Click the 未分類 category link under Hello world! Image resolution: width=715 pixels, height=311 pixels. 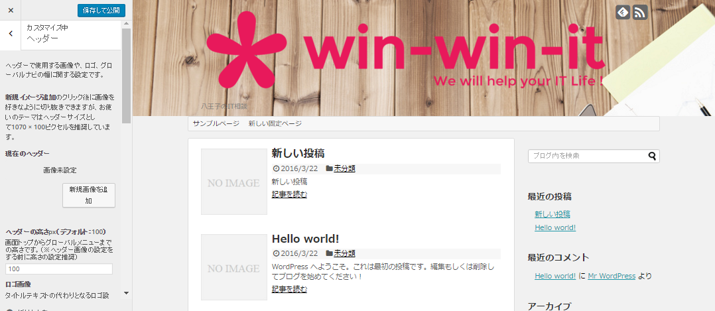coord(344,253)
